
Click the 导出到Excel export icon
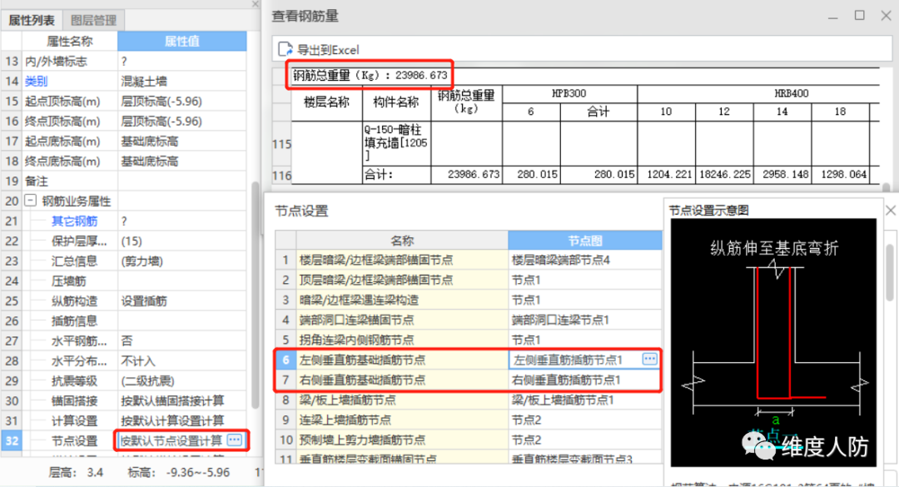pyautogui.click(x=285, y=49)
